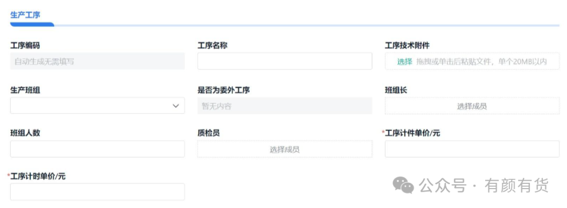Focus the 工序计时单价/元 input box
Screen dimensions: 567x208
97,192
